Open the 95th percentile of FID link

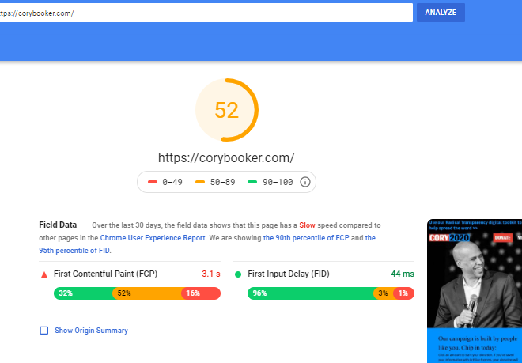tap(207, 244)
